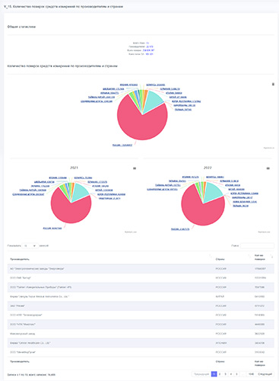Click the next page button
279x381 pixels.
[x=265, y=374]
